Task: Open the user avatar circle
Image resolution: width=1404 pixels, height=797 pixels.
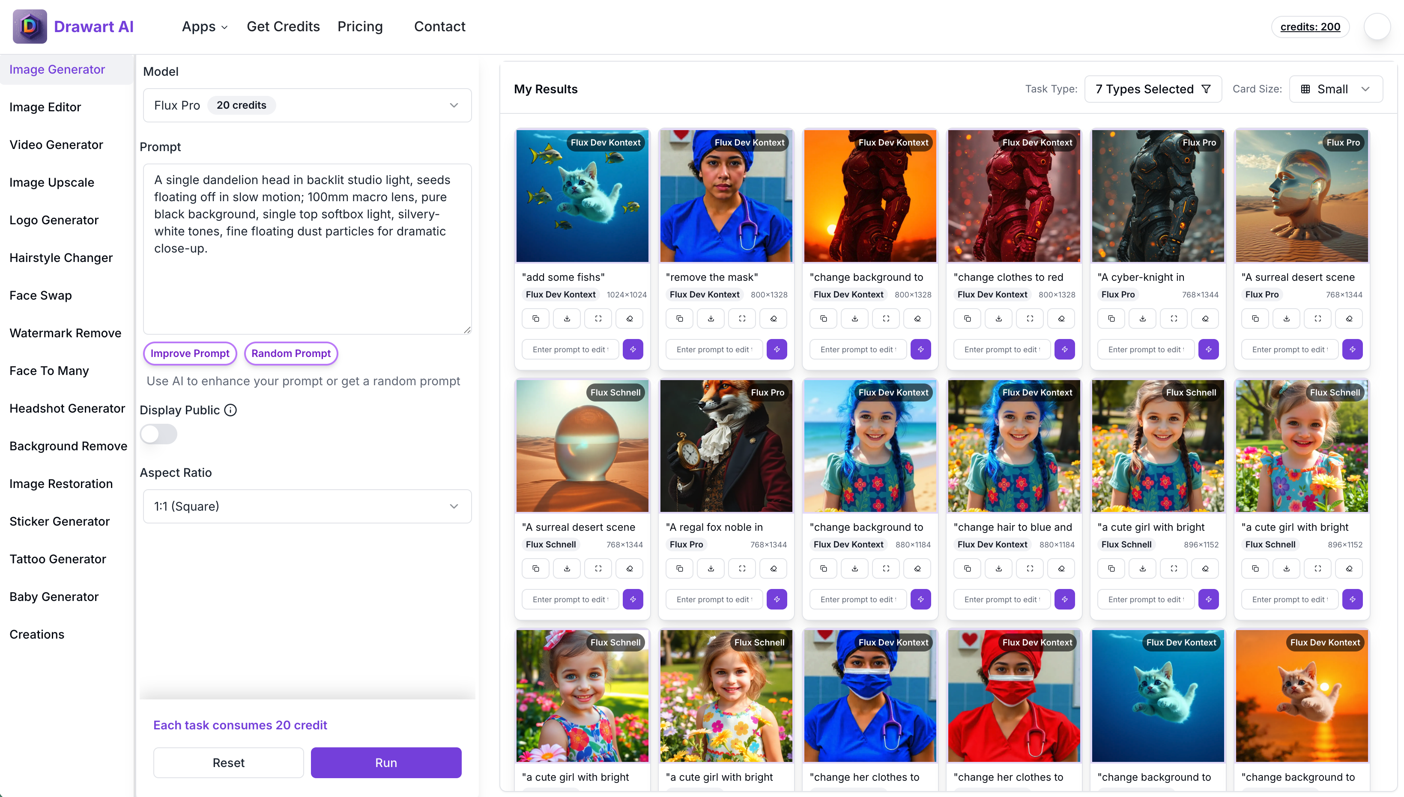Action: [1377, 26]
